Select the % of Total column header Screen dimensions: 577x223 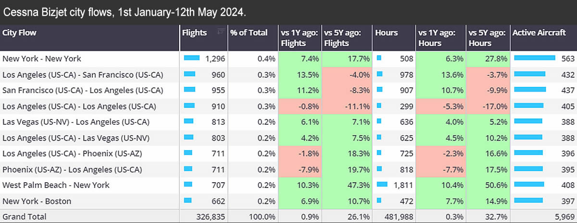(249, 33)
